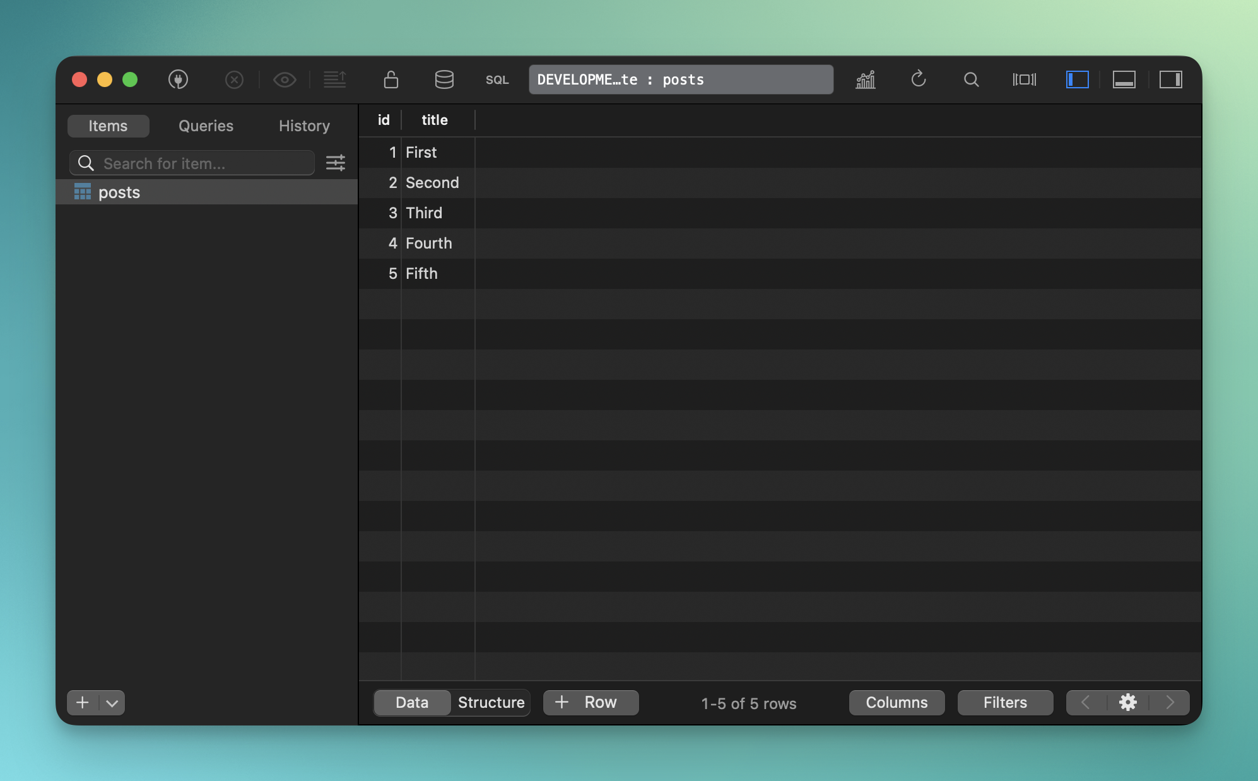
Task: Switch to the Structure tab
Action: click(x=491, y=703)
